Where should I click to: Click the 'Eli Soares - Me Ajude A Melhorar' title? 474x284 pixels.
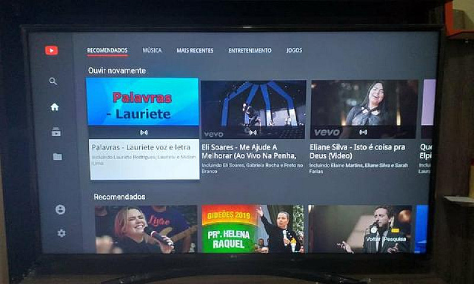pyautogui.click(x=249, y=151)
